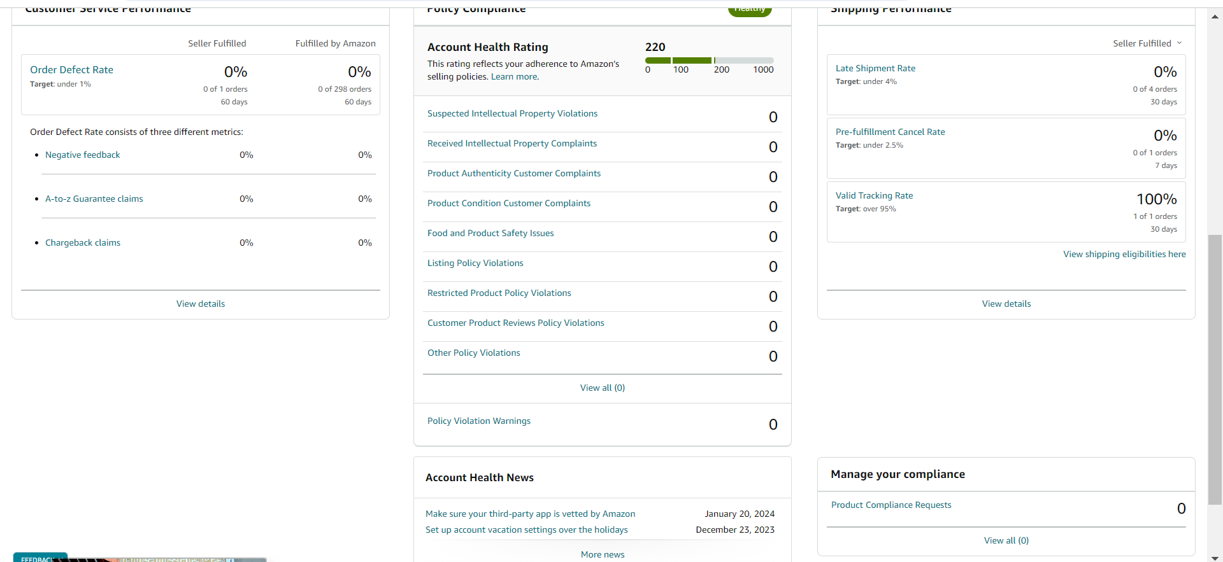This screenshot has height=562, width=1223.
Task: Click the scrollbar up arrow
Action: 1215,17
